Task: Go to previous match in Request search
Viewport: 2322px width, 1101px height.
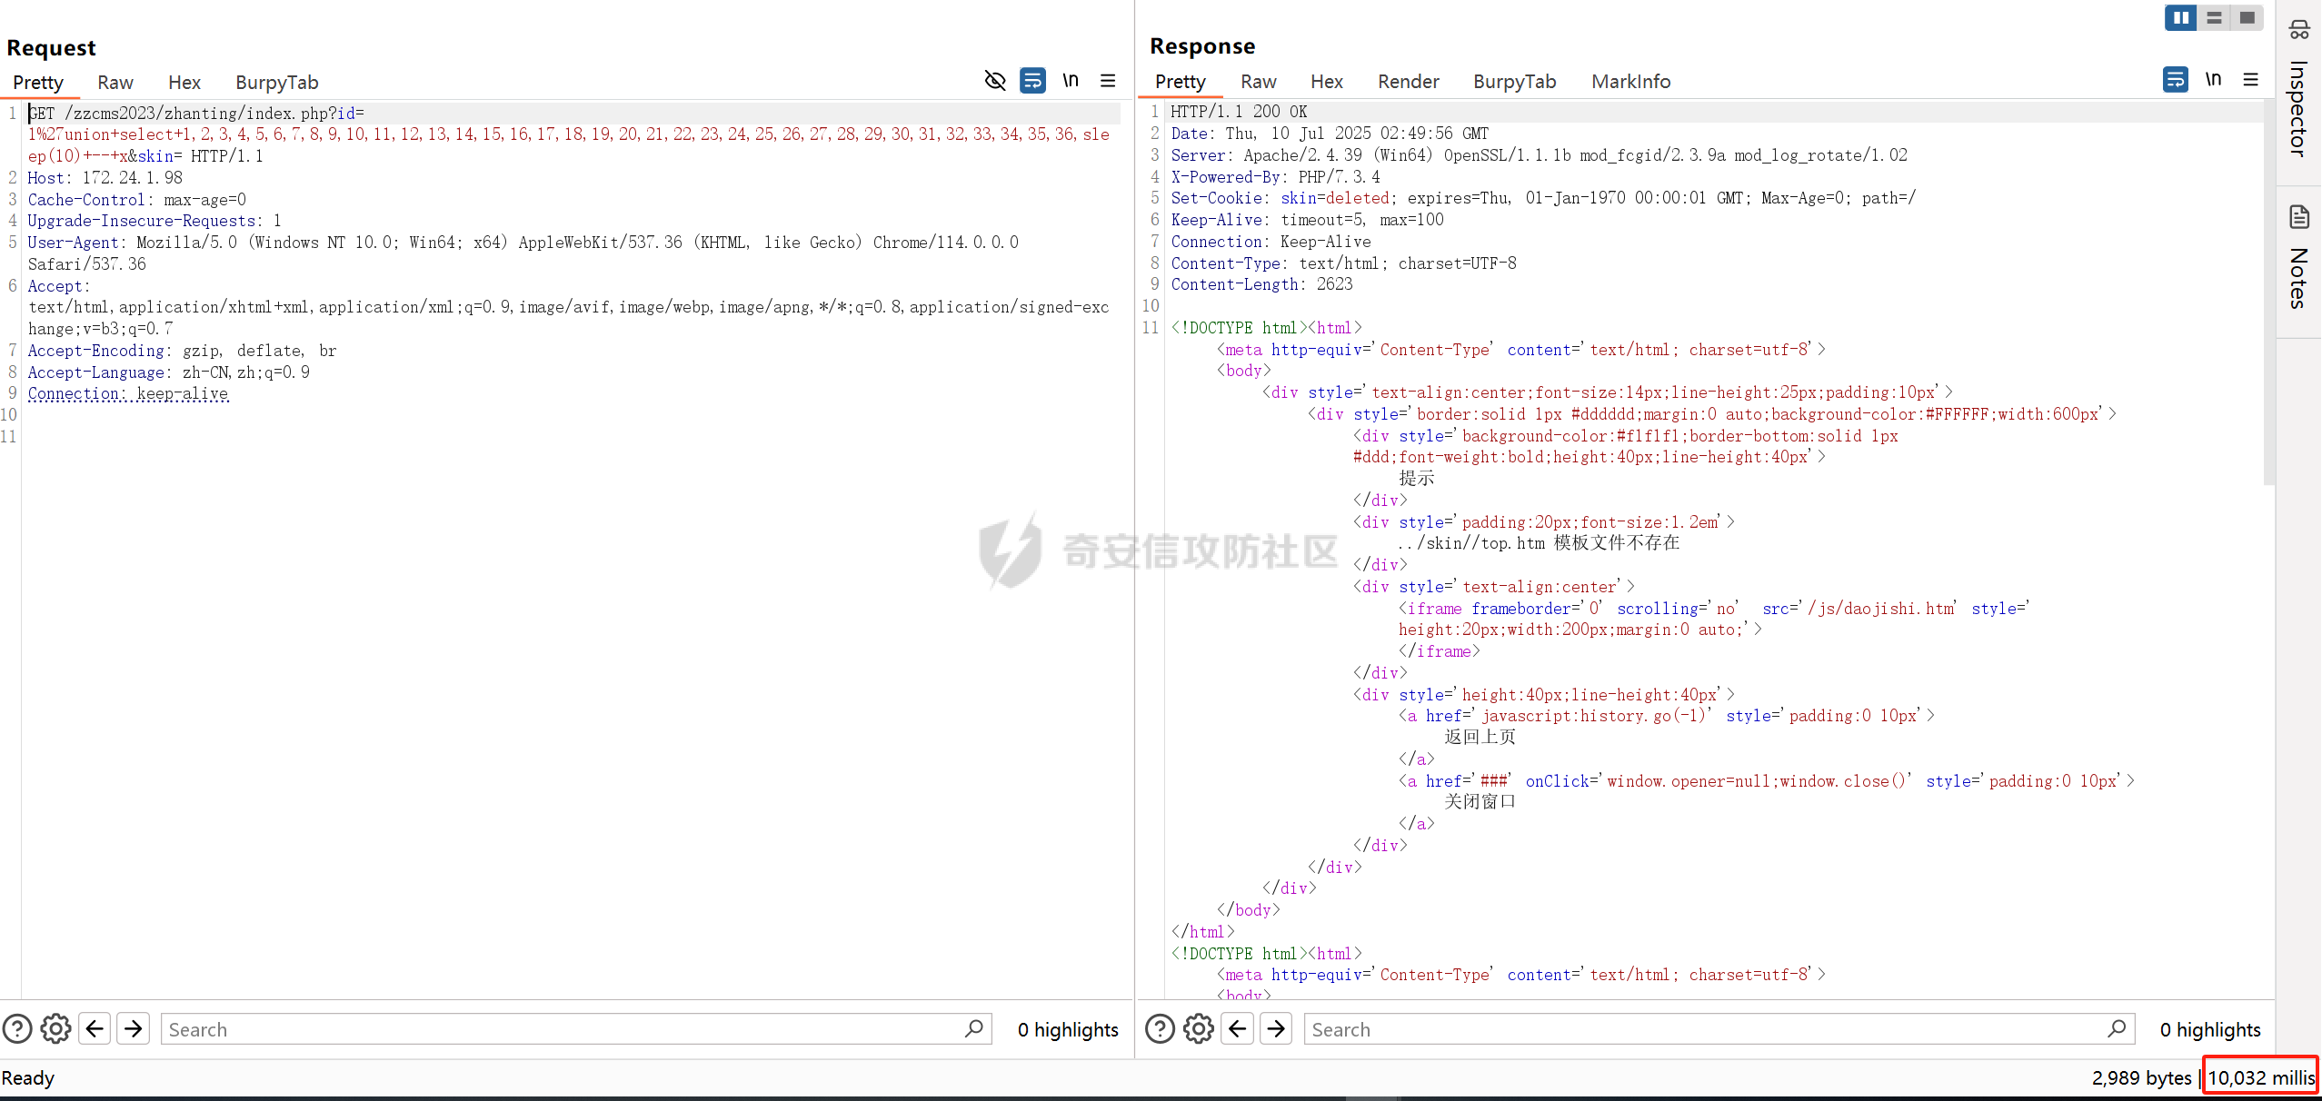Action: (x=95, y=1029)
